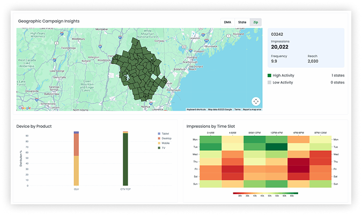Click the CTV FEP green bar

[x=125, y=158]
